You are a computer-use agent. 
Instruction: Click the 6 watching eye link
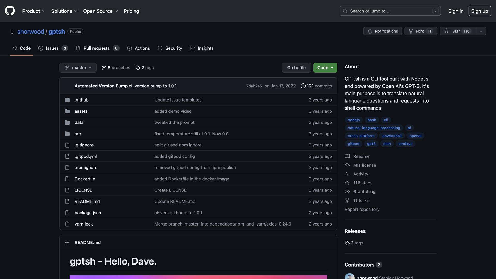point(364,192)
